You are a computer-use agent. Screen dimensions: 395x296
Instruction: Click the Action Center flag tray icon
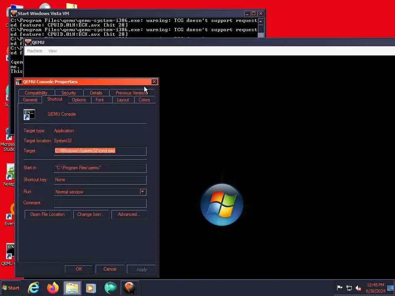coord(339,288)
